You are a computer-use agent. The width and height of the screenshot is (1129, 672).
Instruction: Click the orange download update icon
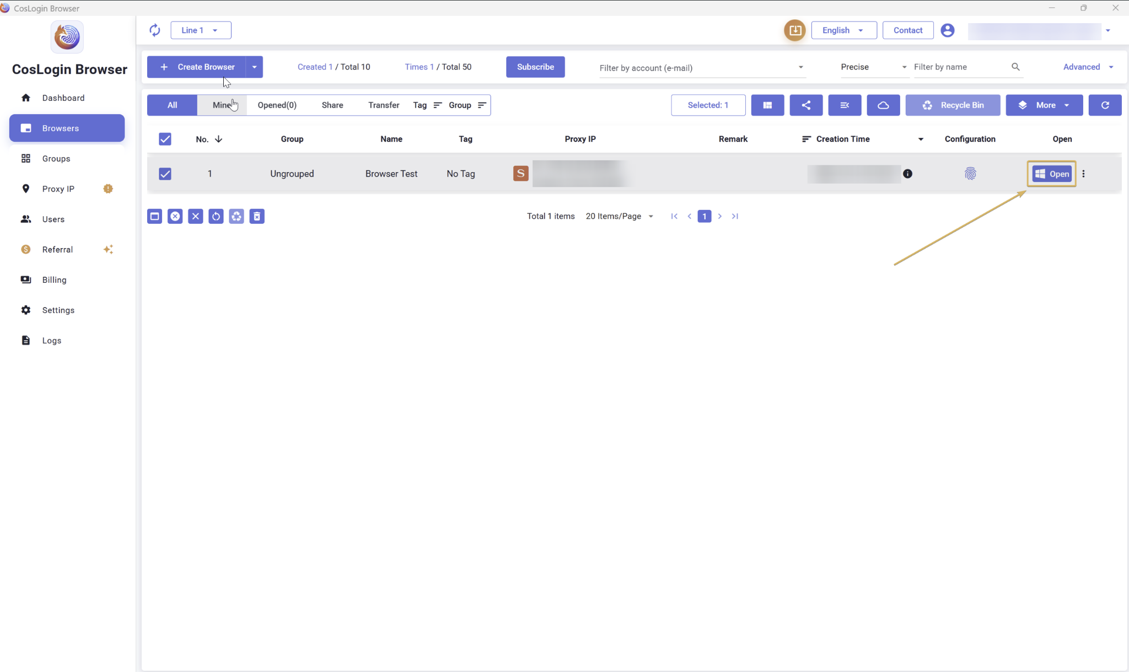coord(795,30)
